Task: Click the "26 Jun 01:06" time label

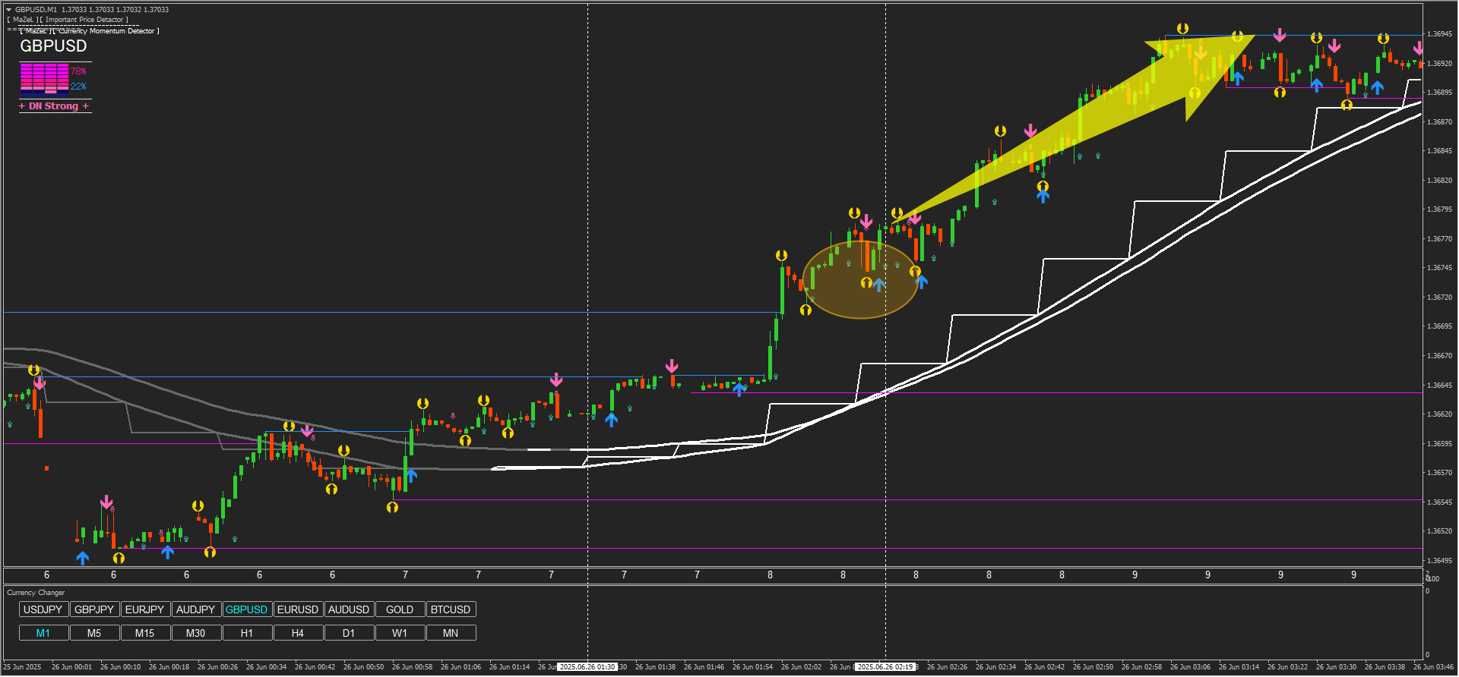Action: (x=460, y=667)
